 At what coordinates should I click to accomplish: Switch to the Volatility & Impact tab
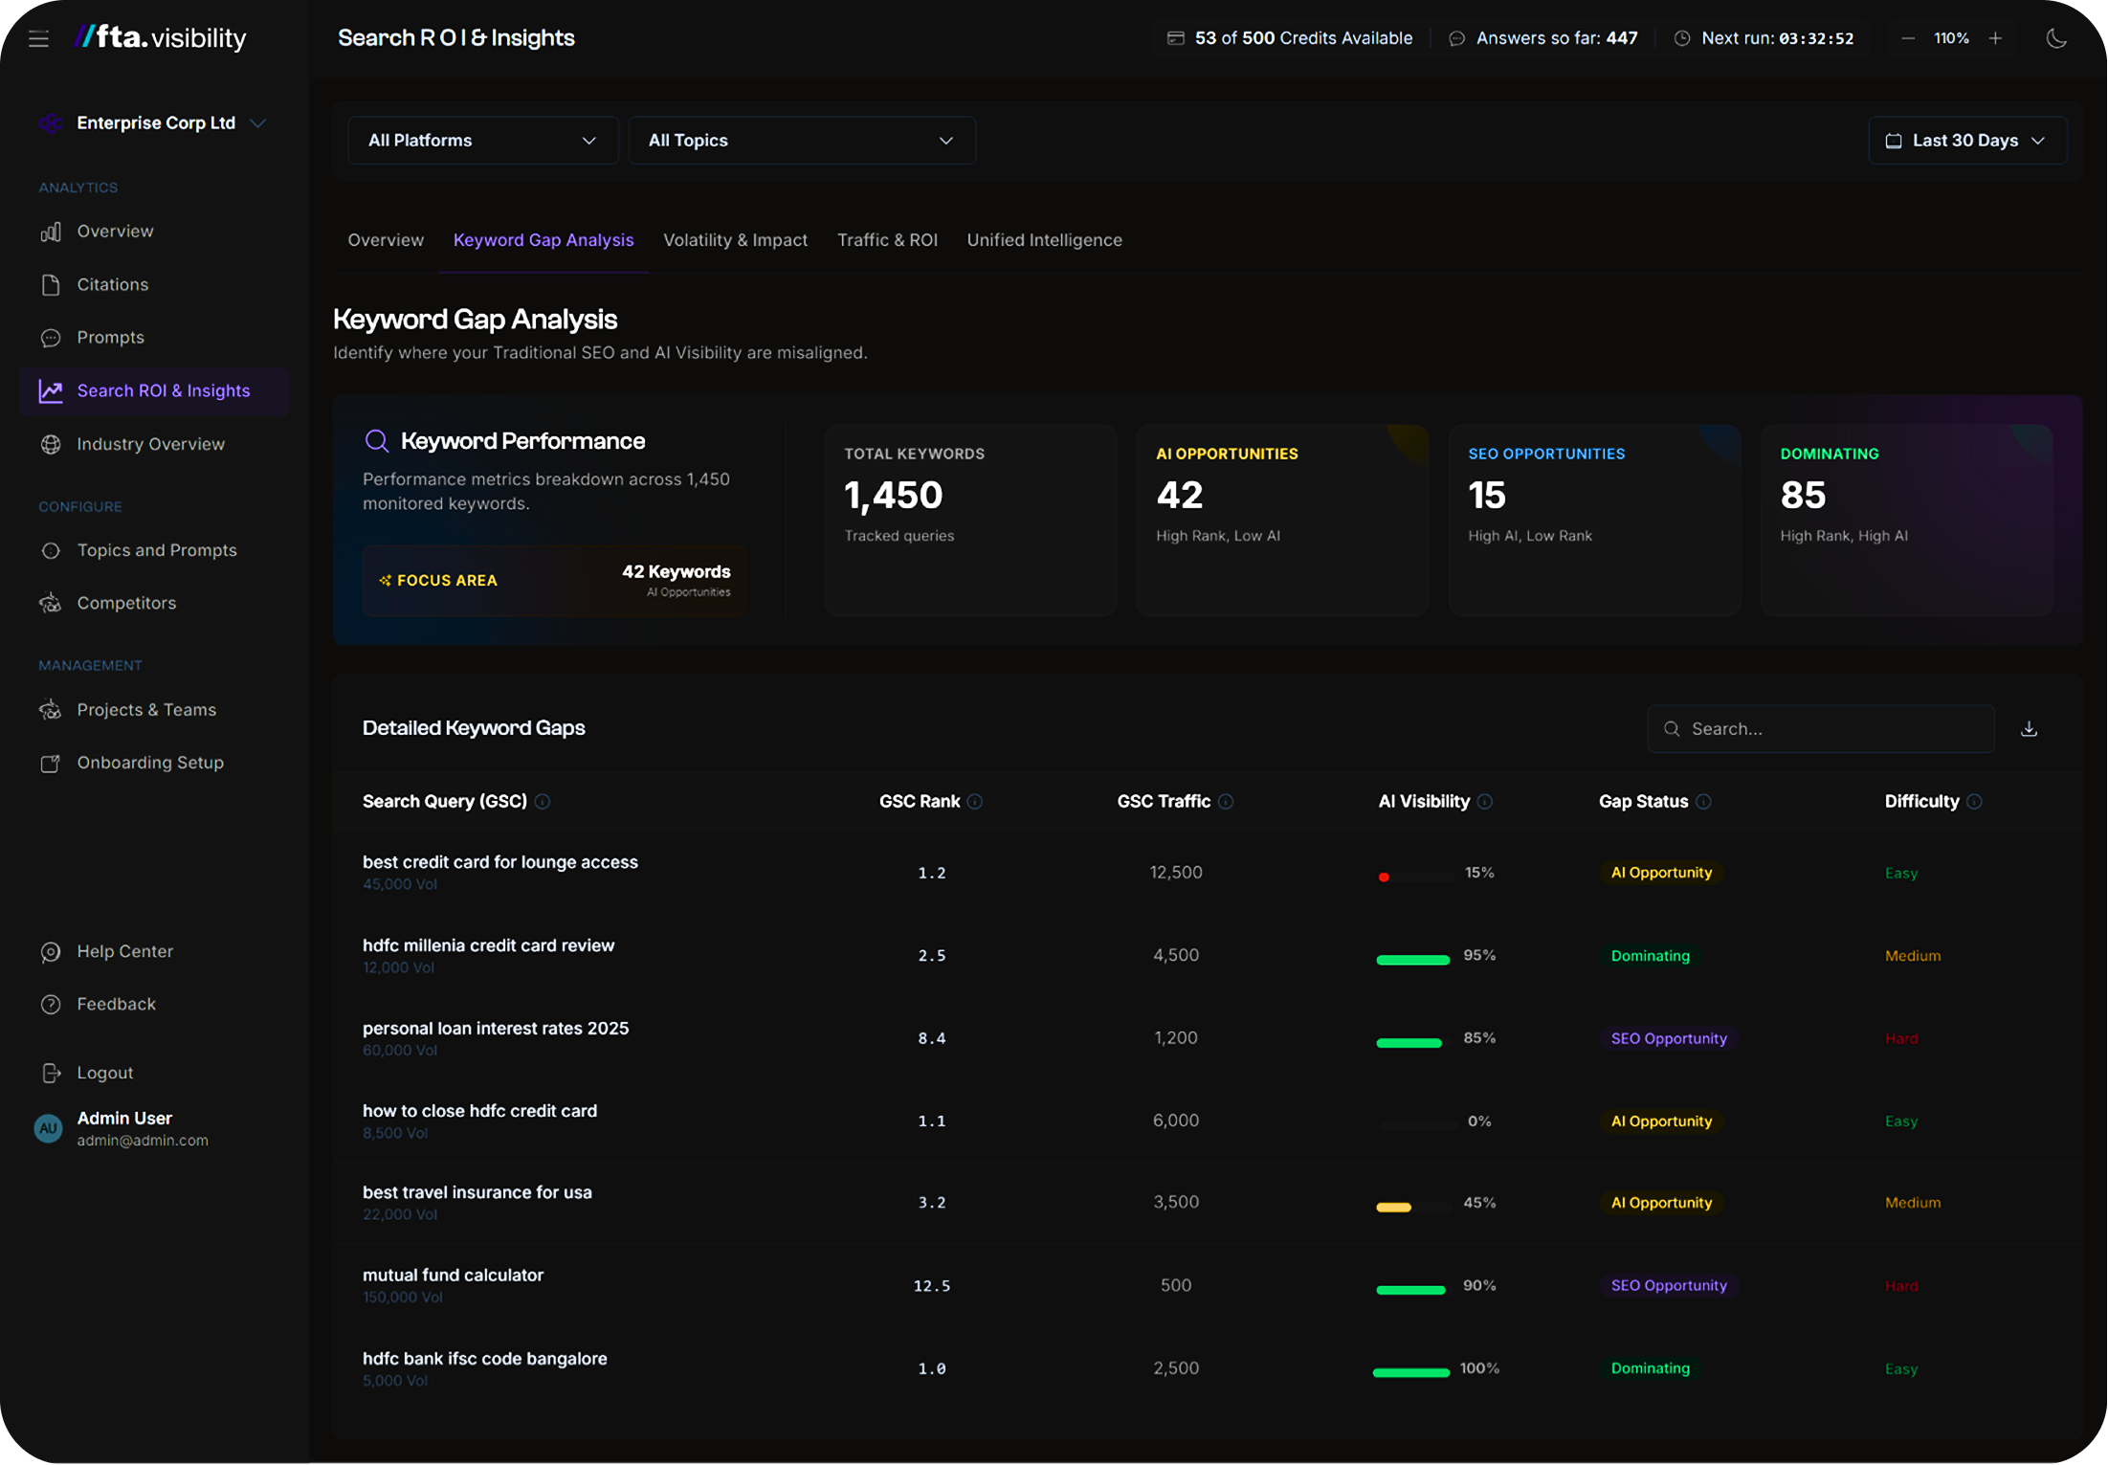[735, 240]
